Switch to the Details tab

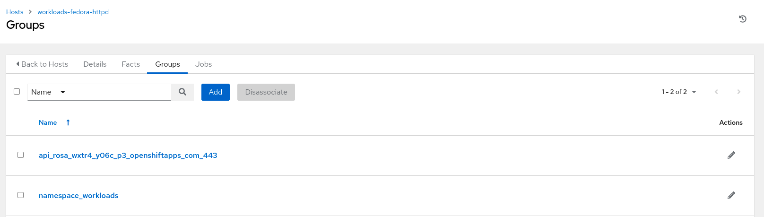95,64
